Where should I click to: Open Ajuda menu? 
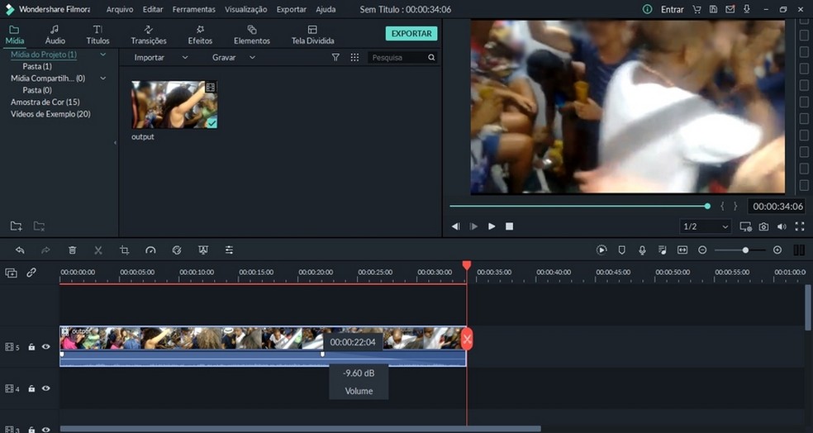tap(326, 9)
